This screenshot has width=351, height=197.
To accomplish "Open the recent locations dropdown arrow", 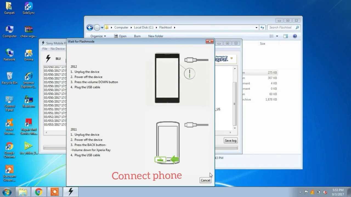I will click(102, 28).
